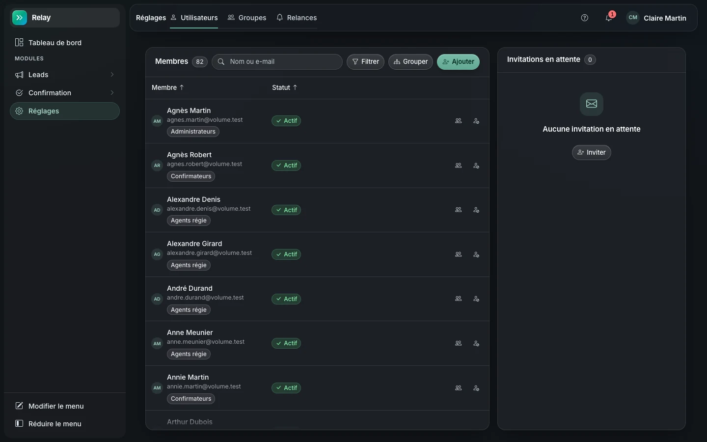Click the Confirmateurs tag on Annie Martin
The image size is (707, 442).
pyautogui.click(x=191, y=399)
